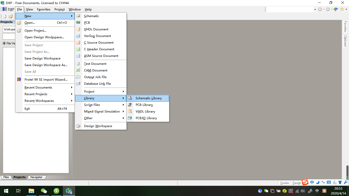Click the Schematic document icon
Viewport: 349px width, 196px height.
pos(78,16)
